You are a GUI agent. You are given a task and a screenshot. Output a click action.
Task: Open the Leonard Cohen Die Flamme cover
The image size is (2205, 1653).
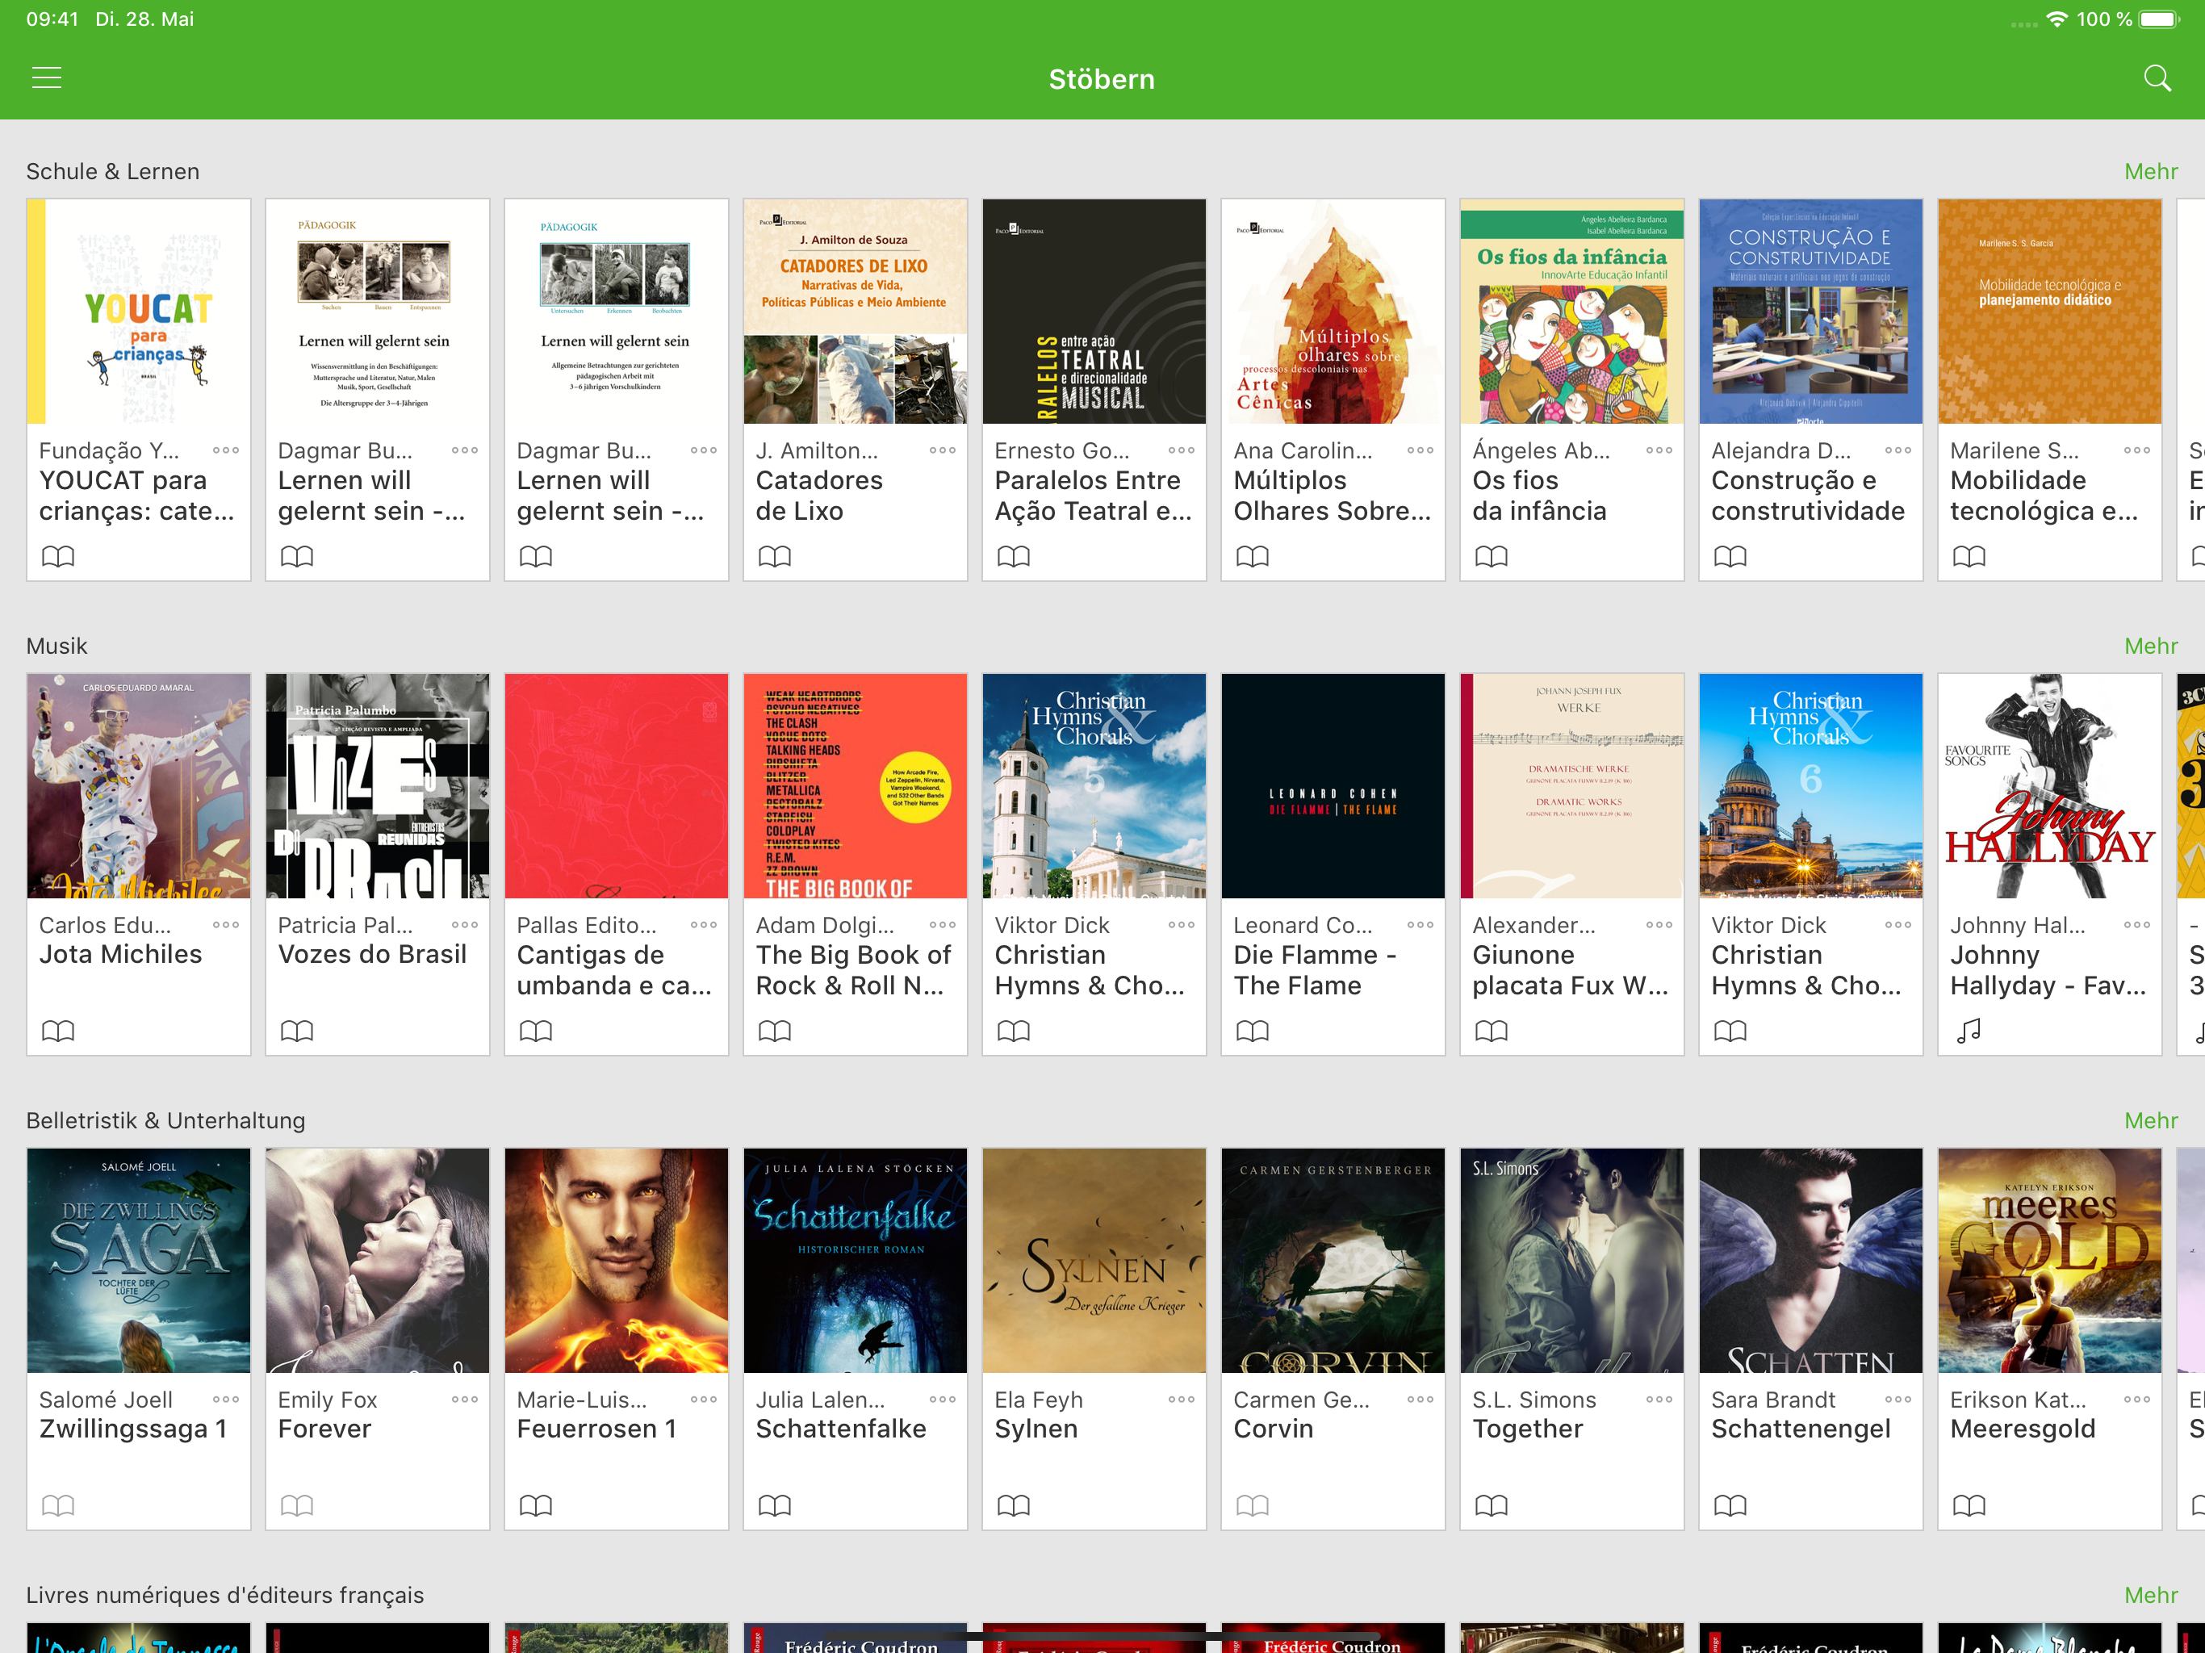pos(1333,785)
